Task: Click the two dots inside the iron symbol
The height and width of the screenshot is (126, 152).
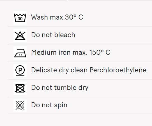Action: (x=20, y=55)
